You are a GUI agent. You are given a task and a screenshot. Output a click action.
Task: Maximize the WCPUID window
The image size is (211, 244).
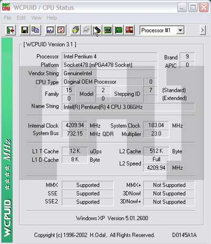pyautogui.click(x=193, y=7)
